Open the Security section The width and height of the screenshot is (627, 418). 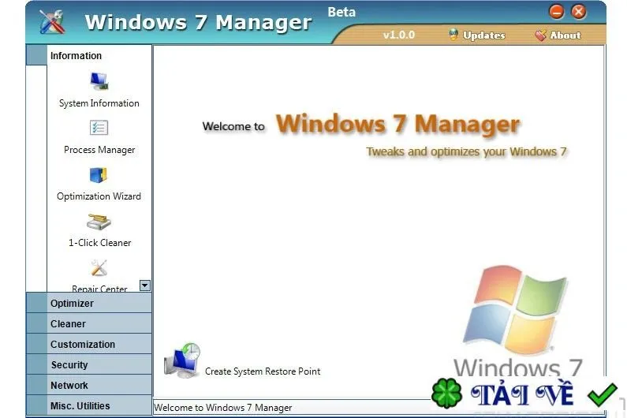89,364
